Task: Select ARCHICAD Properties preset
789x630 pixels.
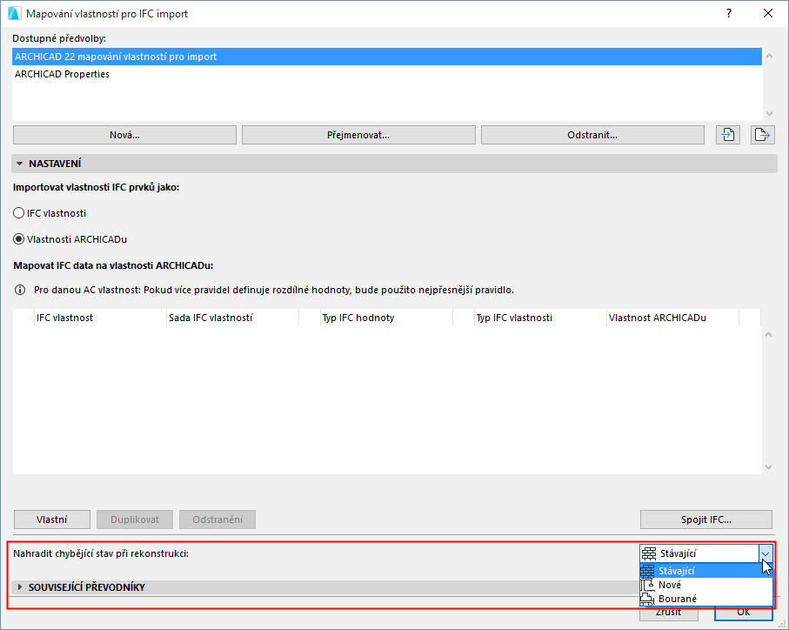Action: coord(387,74)
